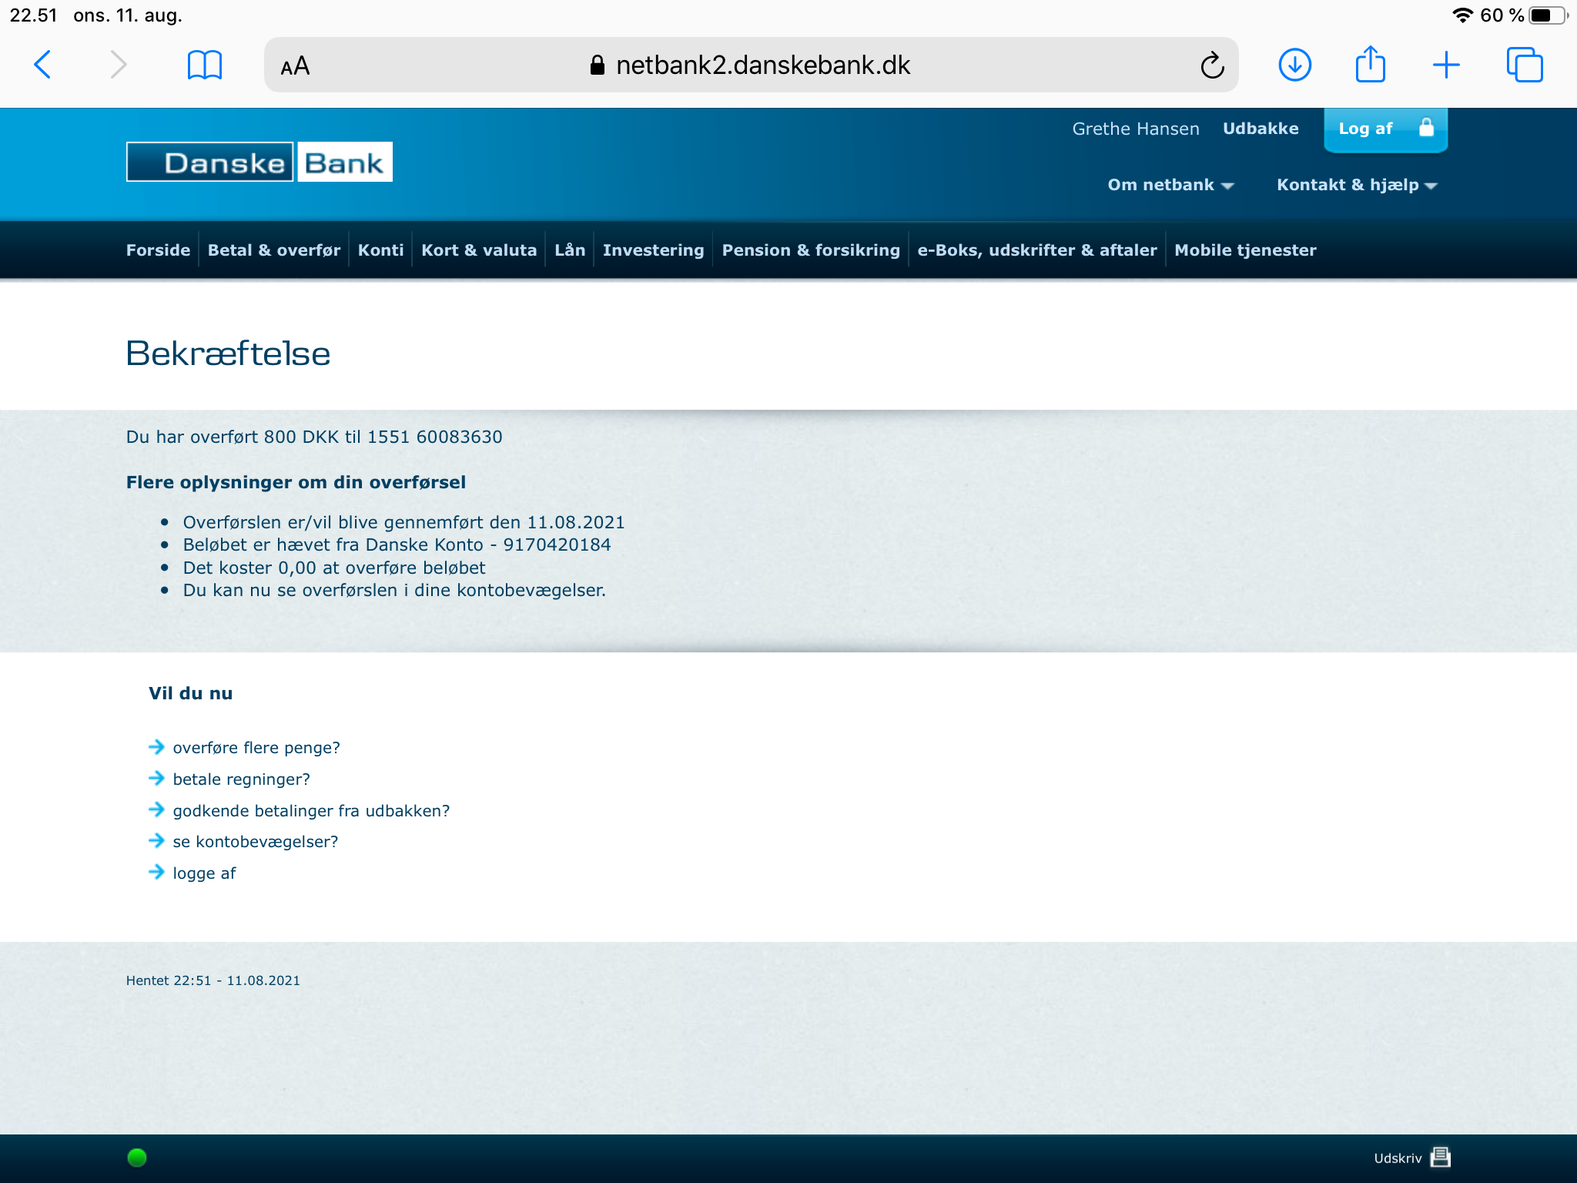Follow the 'overføre flere penge?' link

point(256,748)
